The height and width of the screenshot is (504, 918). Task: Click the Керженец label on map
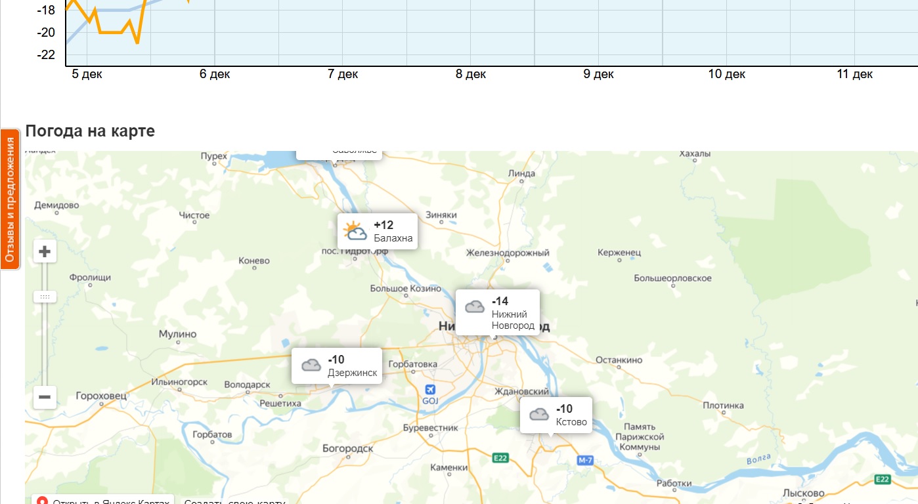pyautogui.click(x=619, y=252)
